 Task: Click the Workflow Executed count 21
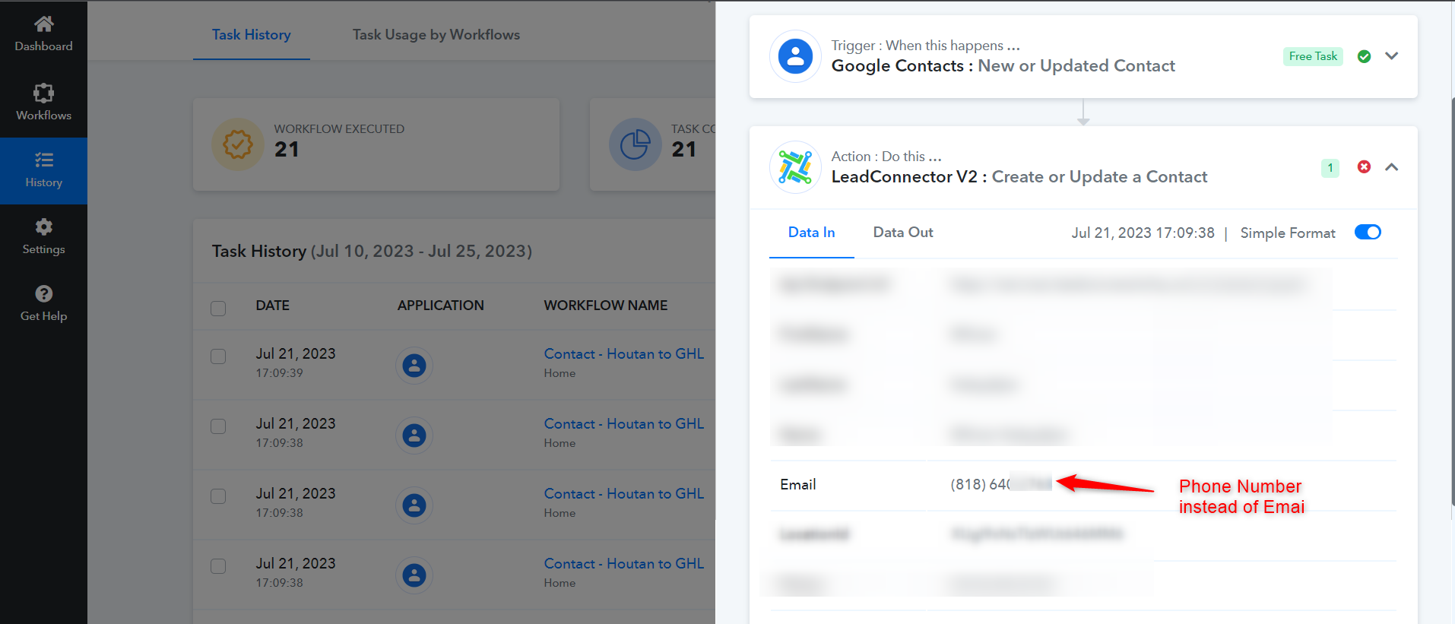pos(287,150)
